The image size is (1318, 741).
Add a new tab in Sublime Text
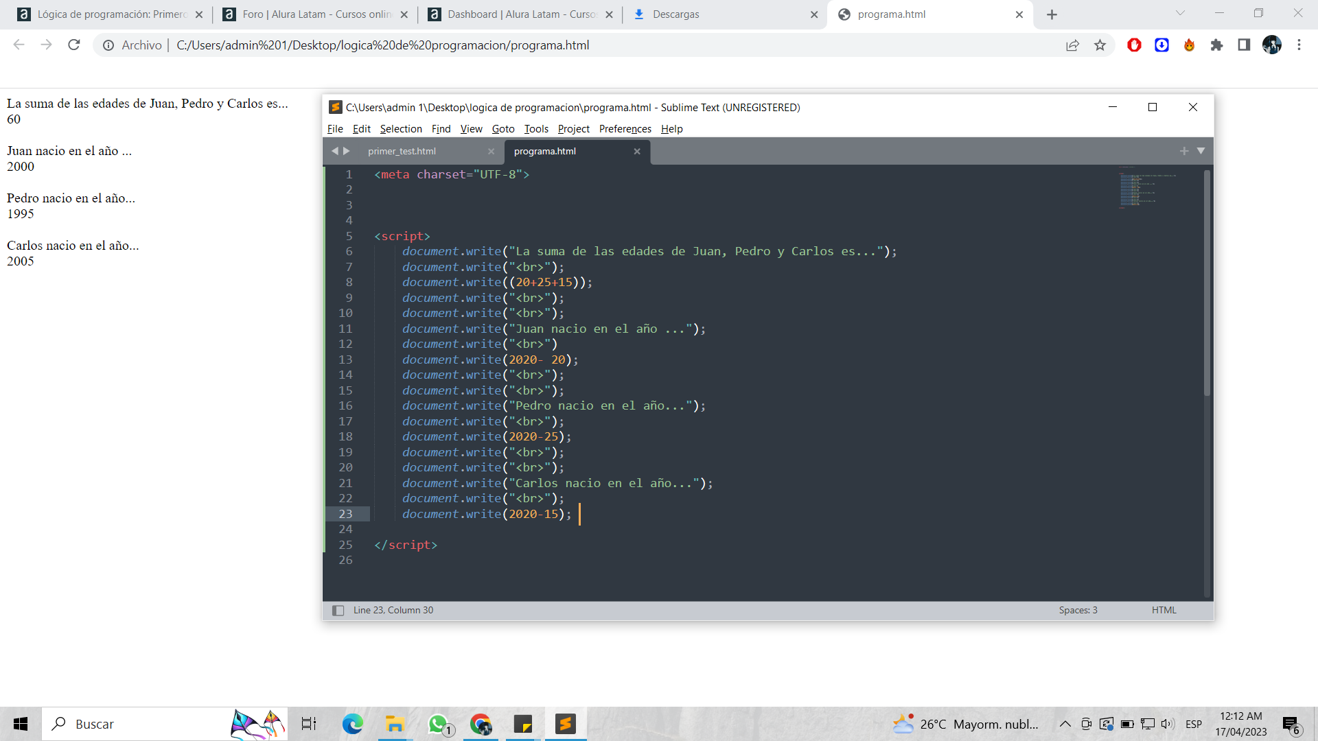(1184, 151)
